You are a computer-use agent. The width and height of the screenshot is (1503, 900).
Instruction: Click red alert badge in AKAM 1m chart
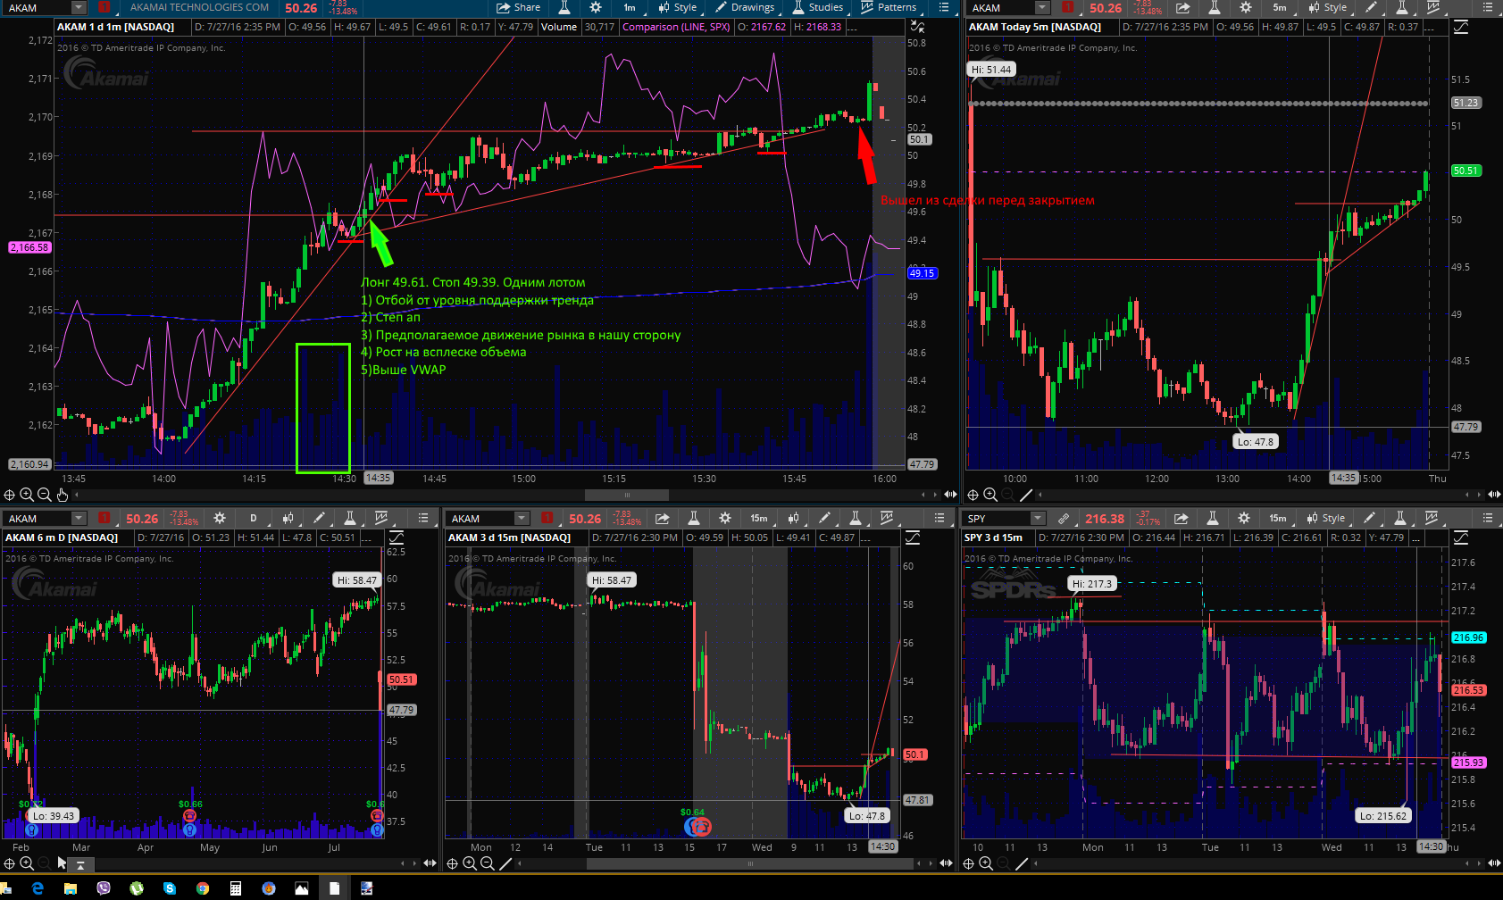point(104,7)
